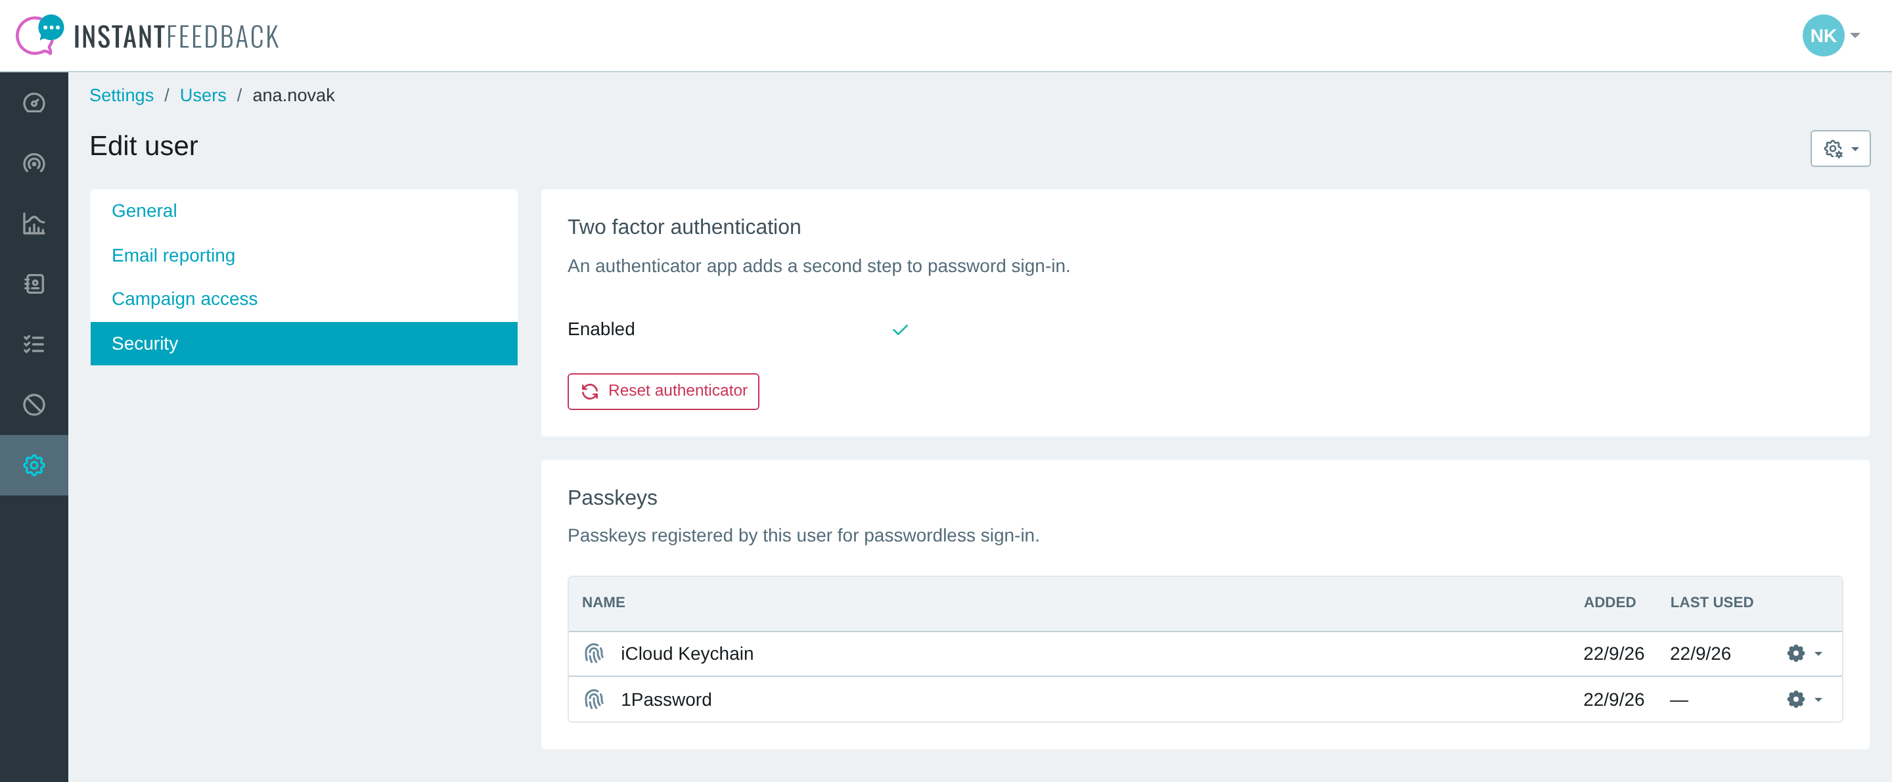Click fingerprint icon beside iCloud Keychain
Image resolution: width=1892 pixels, height=782 pixels.
click(593, 653)
